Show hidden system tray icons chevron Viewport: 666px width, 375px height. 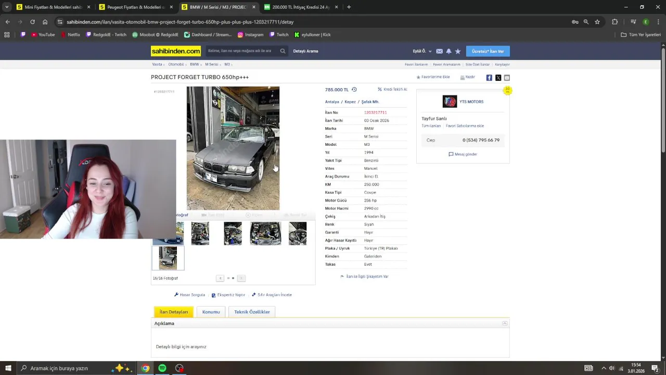point(604,368)
